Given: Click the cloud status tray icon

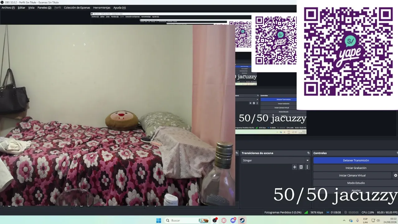Looking at the screenshot, I should [351, 220].
